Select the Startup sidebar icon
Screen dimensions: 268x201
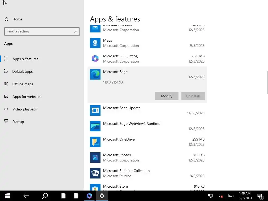(6, 121)
